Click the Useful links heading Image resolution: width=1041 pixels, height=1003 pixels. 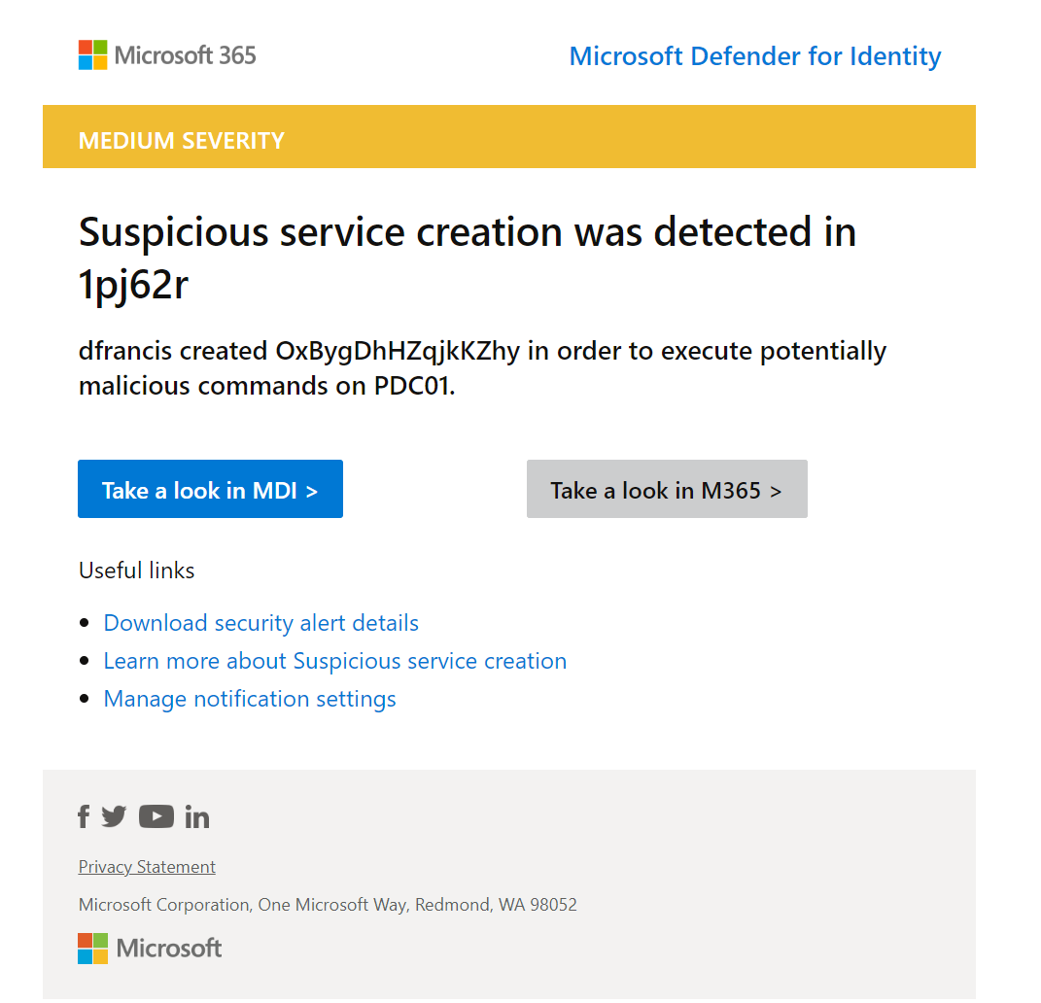coord(137,571)
